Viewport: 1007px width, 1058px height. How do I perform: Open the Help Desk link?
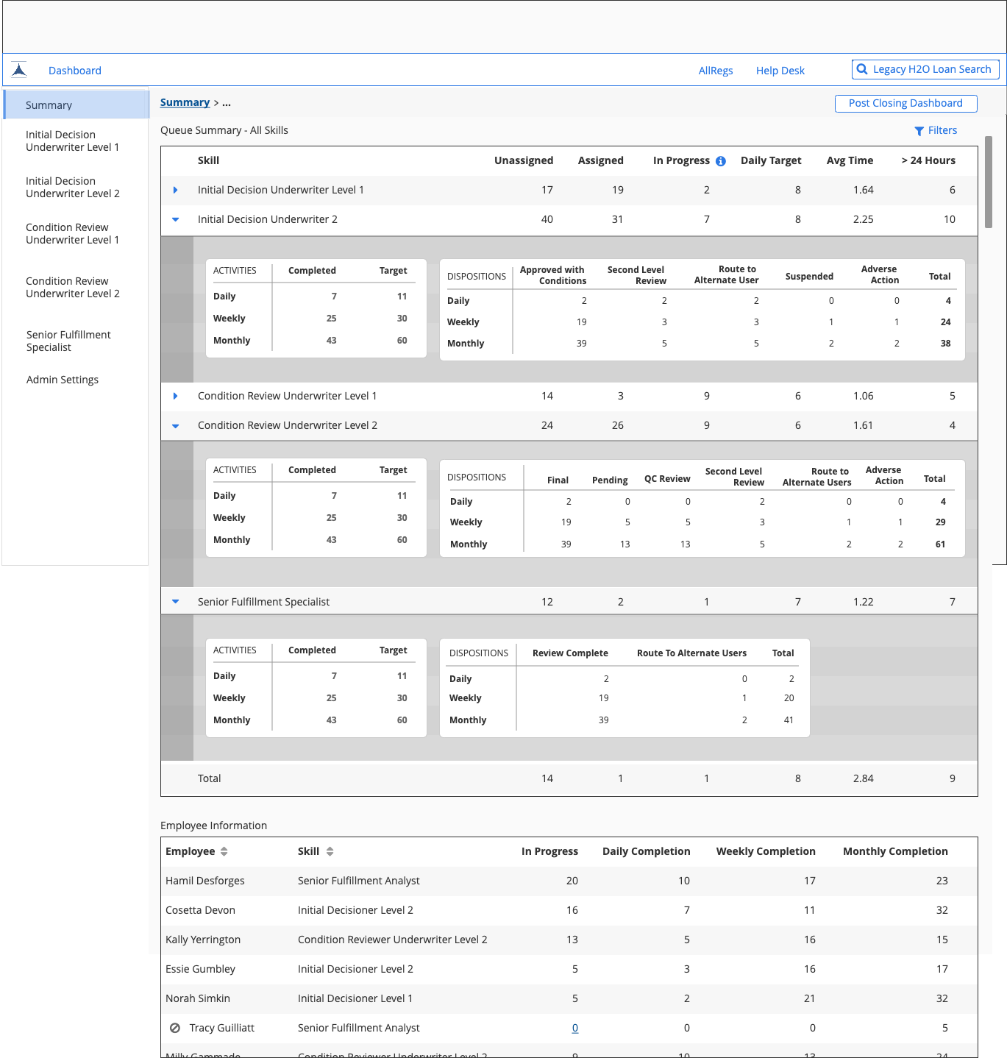tap(780, 71)
